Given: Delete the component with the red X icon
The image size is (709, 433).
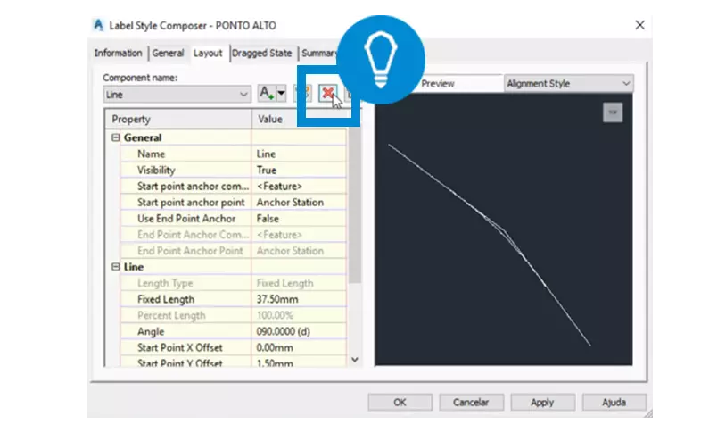Looking at the screenshot, I should point(327,93).
